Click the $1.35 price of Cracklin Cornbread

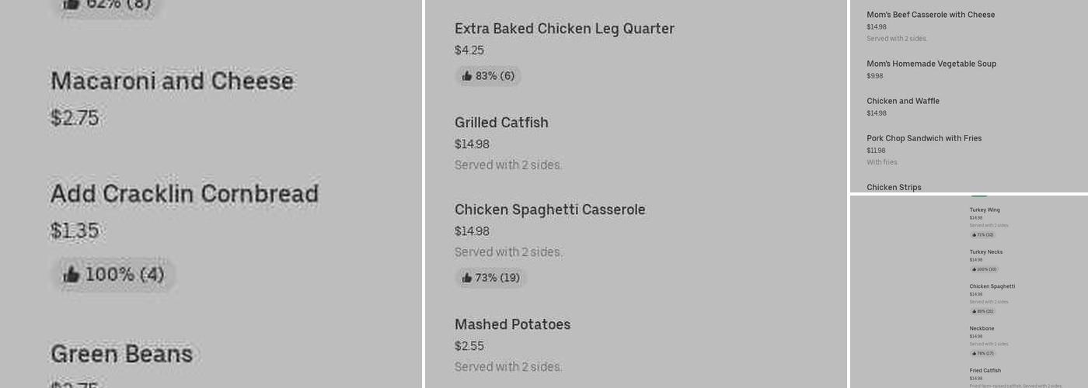point(75,231)
